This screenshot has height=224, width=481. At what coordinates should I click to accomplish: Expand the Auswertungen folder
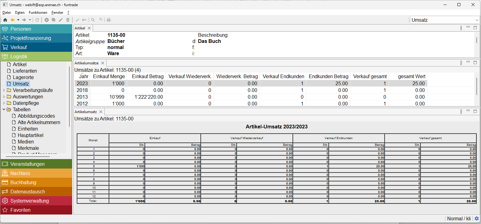pos(4,97)
